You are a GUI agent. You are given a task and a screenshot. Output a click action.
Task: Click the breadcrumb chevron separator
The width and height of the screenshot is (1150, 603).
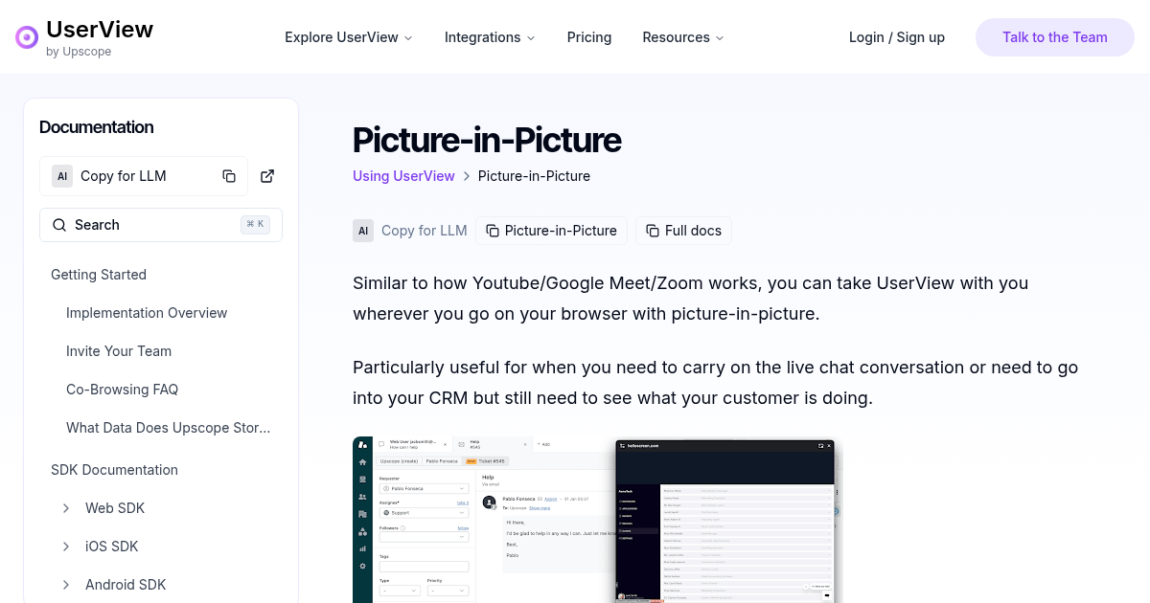(467, 176)
